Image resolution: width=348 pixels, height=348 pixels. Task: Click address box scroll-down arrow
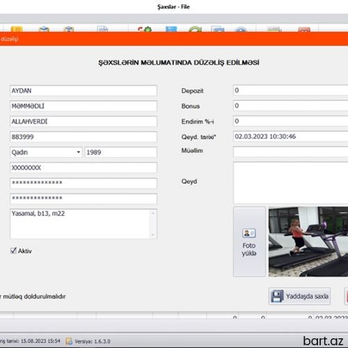click(x=153, y=235)
